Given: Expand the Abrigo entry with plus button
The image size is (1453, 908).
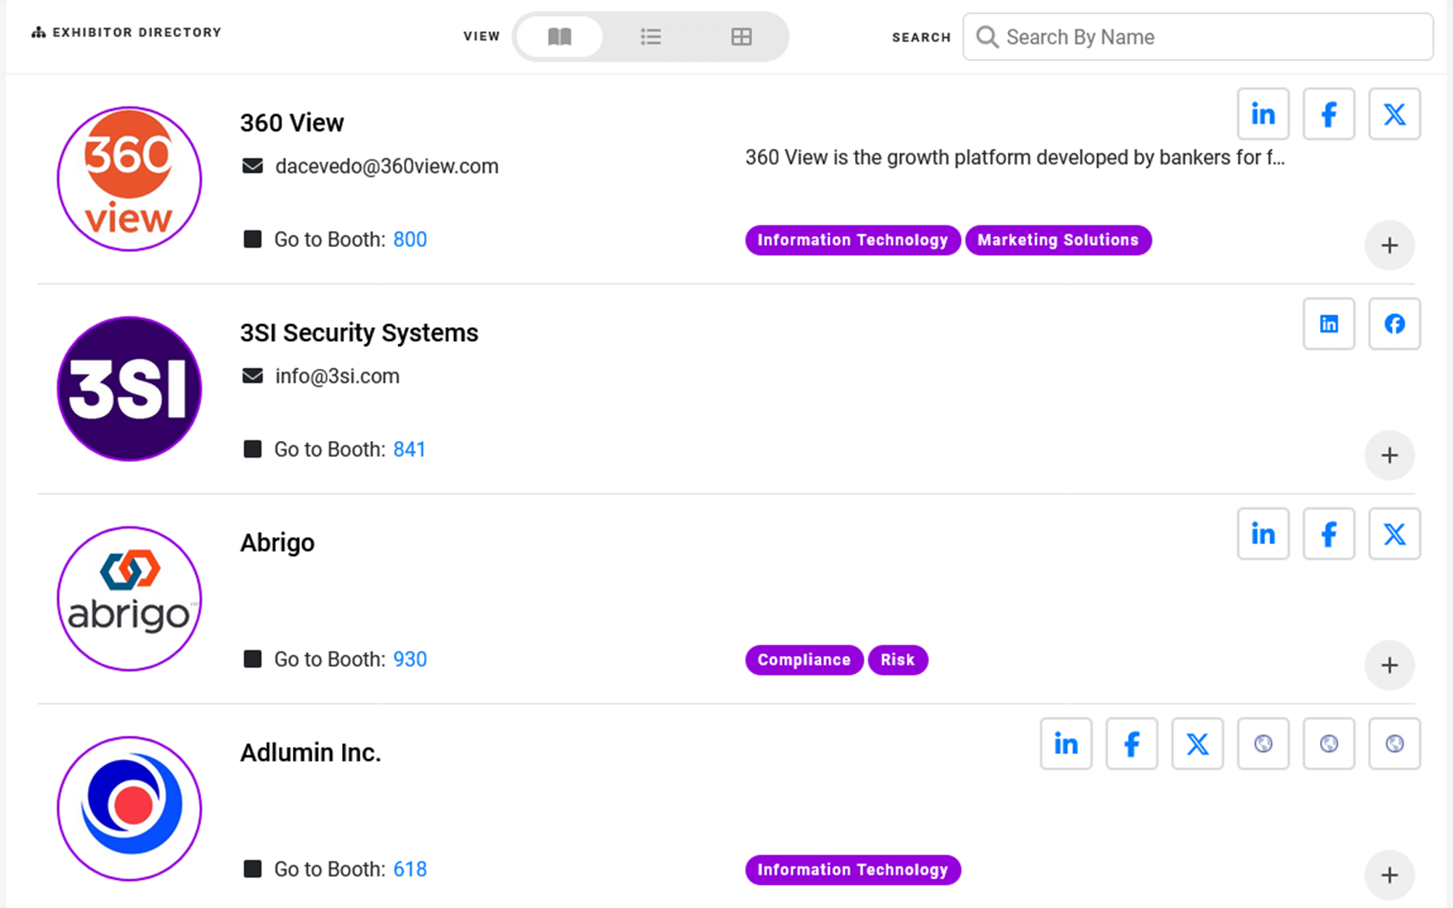Looking at the screenshot, I should tap(1388, 665).
